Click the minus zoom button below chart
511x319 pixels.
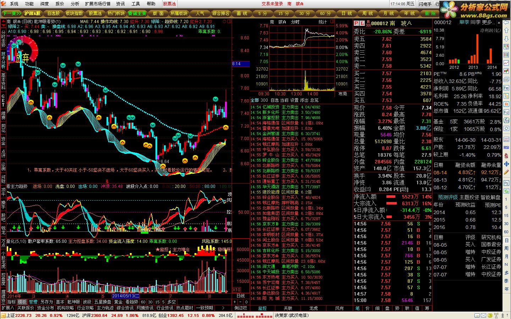point(240,302)
